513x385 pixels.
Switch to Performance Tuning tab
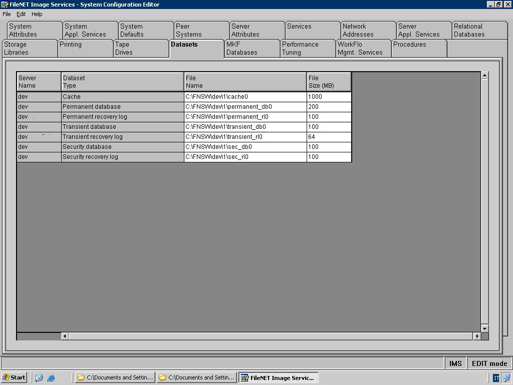[308, 49]
